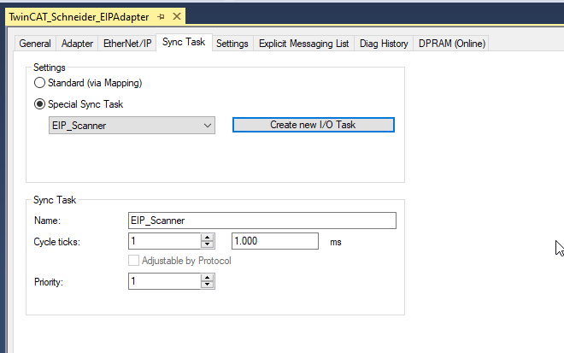Increase Priority with up arrow
564x353 pixels.
[208, 278]
